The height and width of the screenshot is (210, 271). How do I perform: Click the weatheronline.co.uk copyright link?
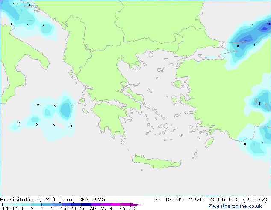coord(235,206)
